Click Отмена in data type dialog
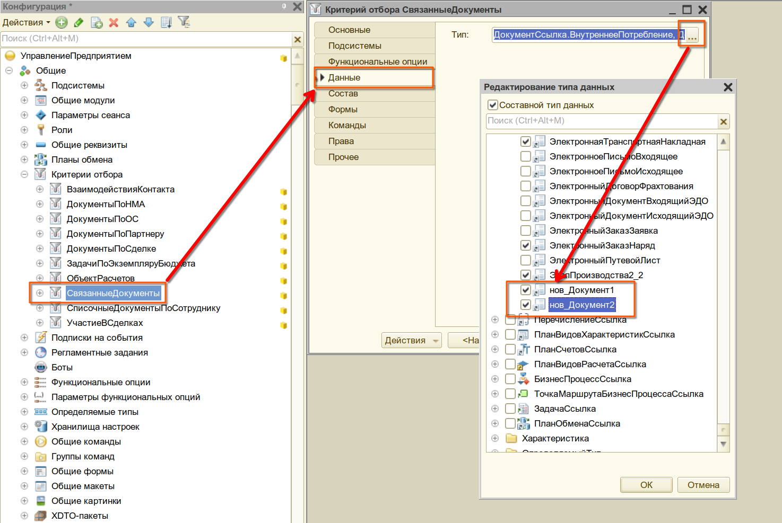Image resolution: width=782 pixels, height=523 pixels. [703, 485]
